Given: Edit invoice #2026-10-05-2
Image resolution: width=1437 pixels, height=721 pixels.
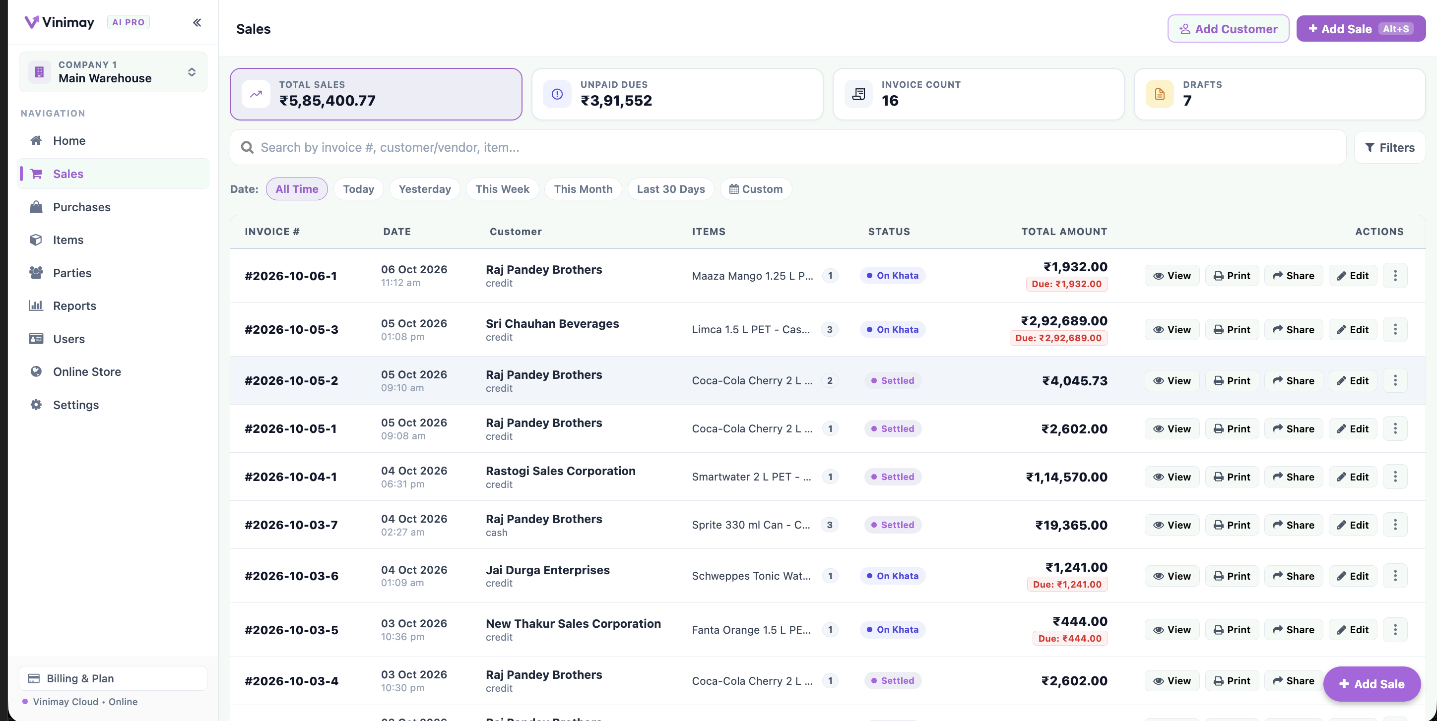Looking at the screenshot, I should [1352, 380].
